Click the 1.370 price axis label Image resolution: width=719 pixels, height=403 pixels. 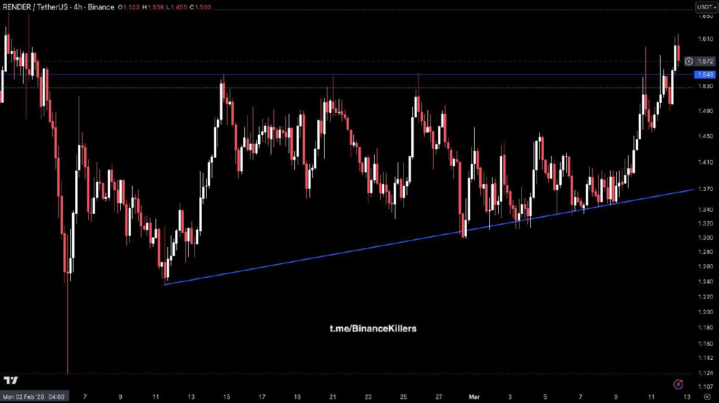[706, 189]
